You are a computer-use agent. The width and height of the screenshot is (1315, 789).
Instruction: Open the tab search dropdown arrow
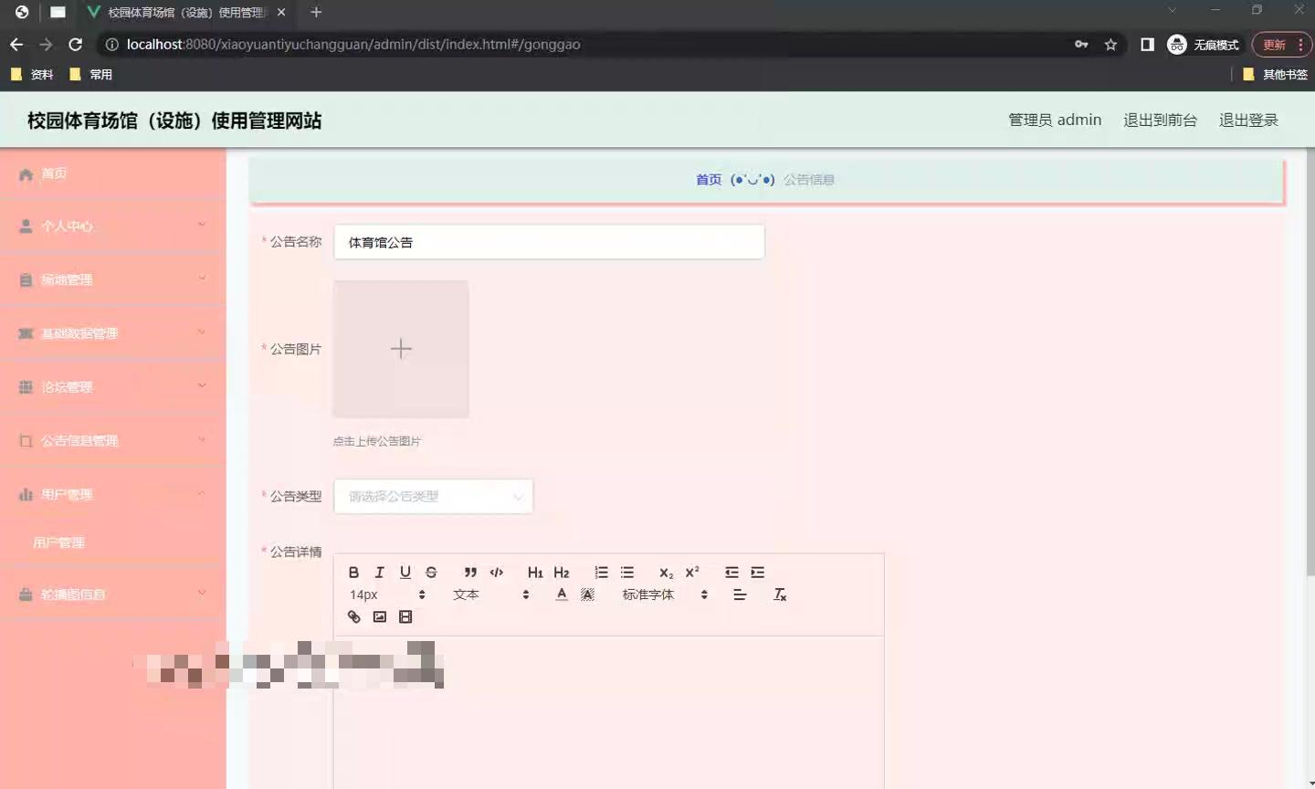click(x=1173, y=10)
